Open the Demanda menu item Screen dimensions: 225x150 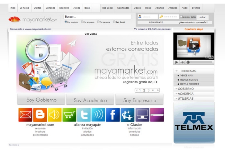[x=50, y=8]
